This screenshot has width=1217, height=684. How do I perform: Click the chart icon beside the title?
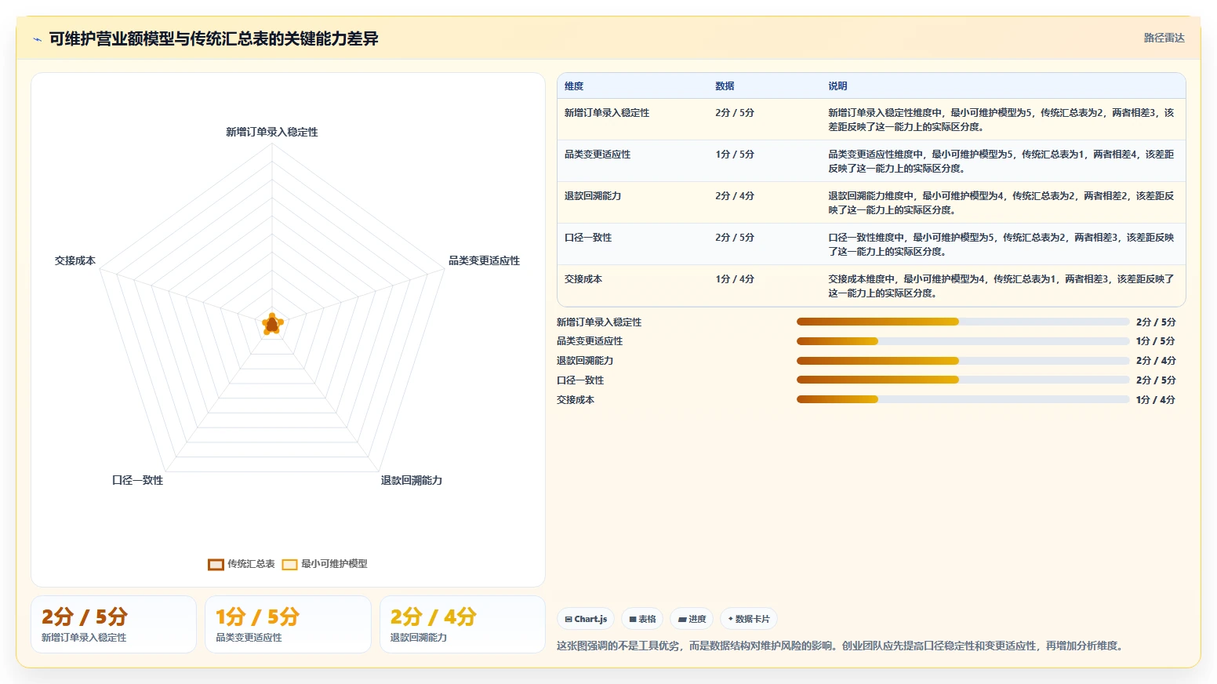click(x=37, y=39)
